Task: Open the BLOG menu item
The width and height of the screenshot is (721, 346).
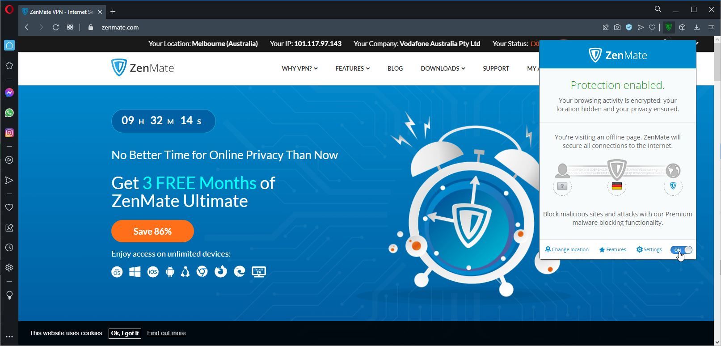Action: pyautogui.click(x=395, y=68)
